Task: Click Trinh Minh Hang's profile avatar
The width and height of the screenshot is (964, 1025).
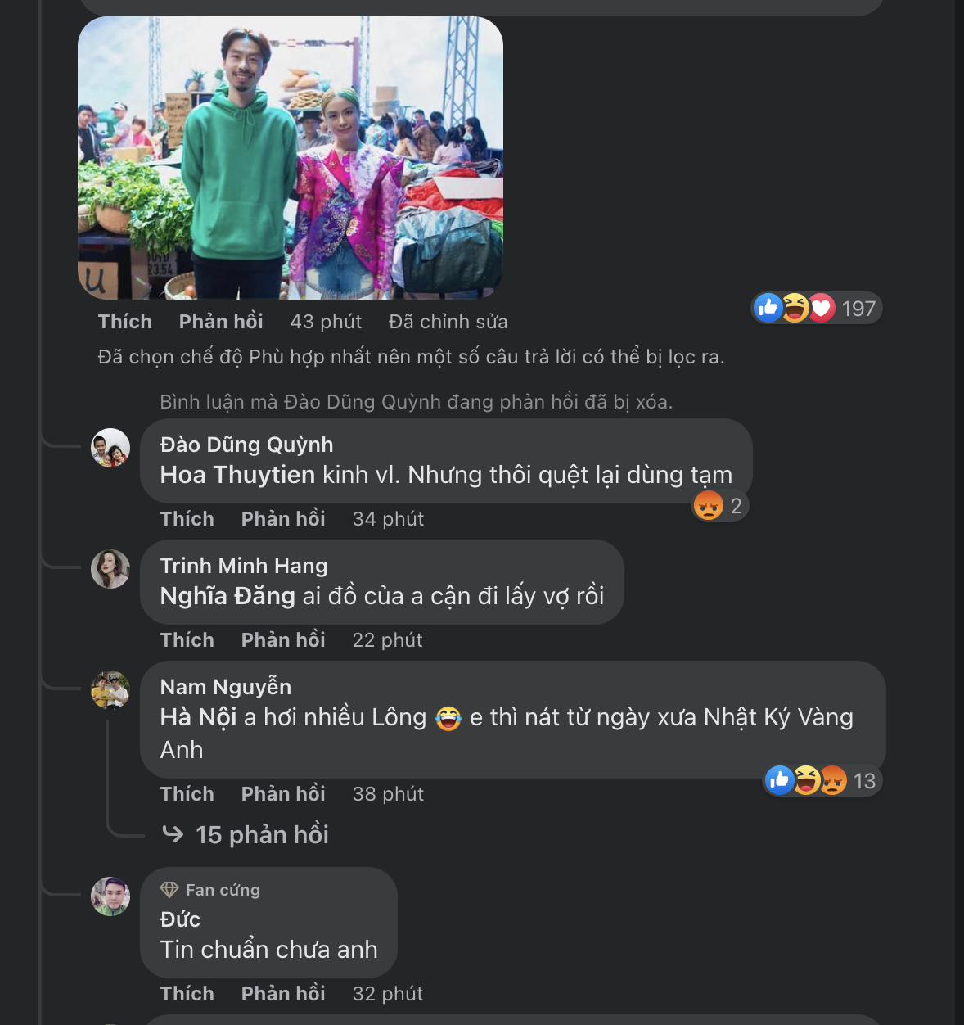Action: (110, 569)
